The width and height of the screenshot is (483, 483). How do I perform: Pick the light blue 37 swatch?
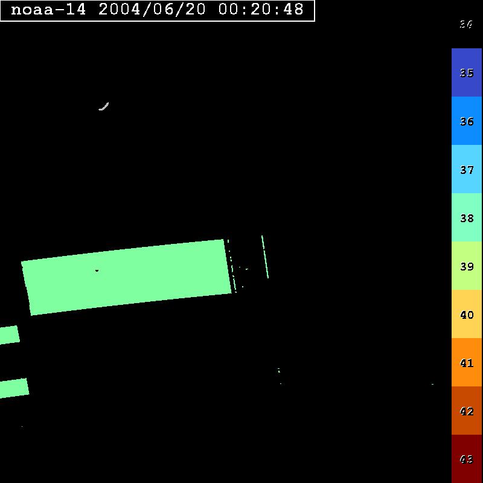click(466, 169)
